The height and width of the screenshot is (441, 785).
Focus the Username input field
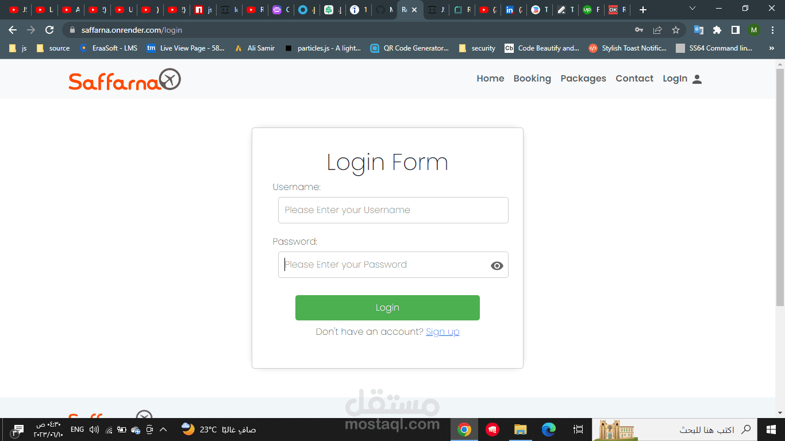[393, 210]
